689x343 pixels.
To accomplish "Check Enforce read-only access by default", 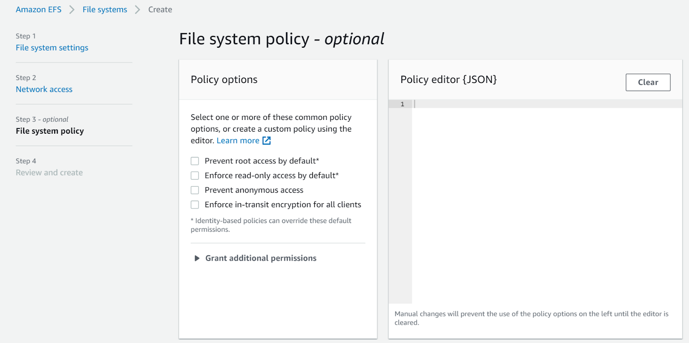I will coord(195,176).
